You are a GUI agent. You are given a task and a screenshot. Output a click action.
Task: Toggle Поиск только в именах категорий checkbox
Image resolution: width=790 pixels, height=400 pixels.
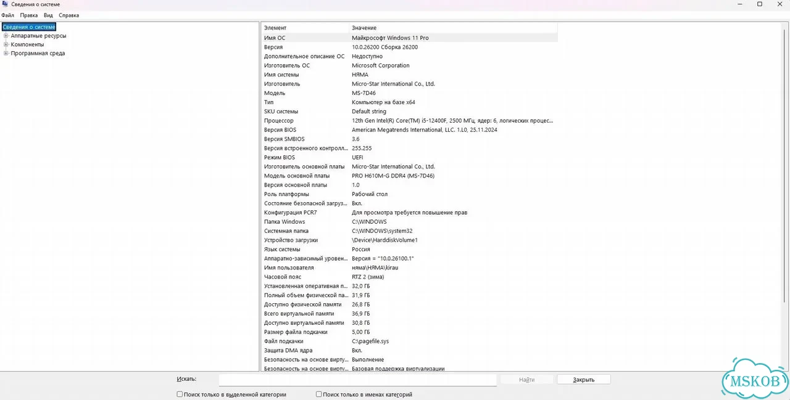click(x=318, y=394)
